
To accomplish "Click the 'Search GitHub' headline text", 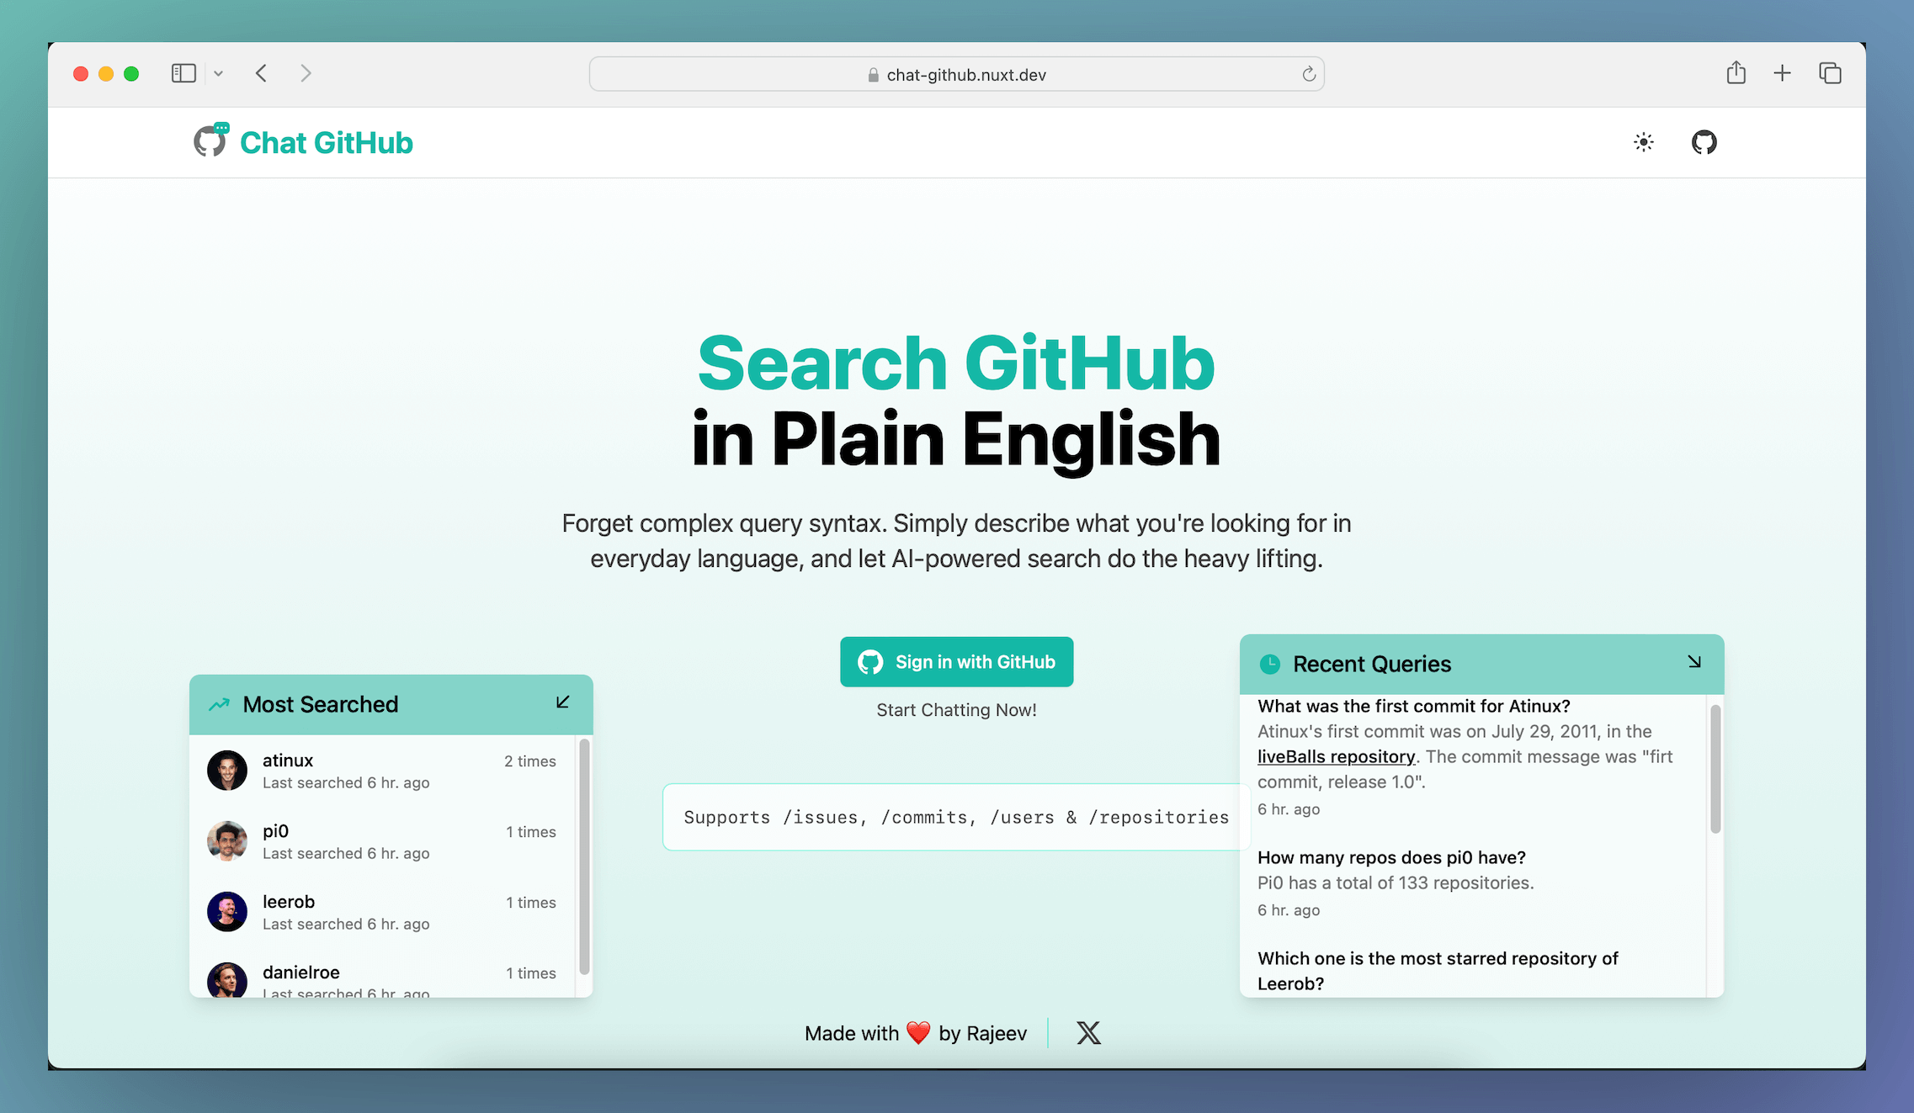I will 956,363.
